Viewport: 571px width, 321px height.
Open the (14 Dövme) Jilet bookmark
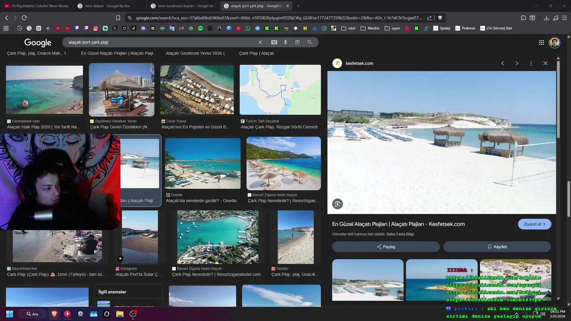pyautogui.click(x=496, y=28)
